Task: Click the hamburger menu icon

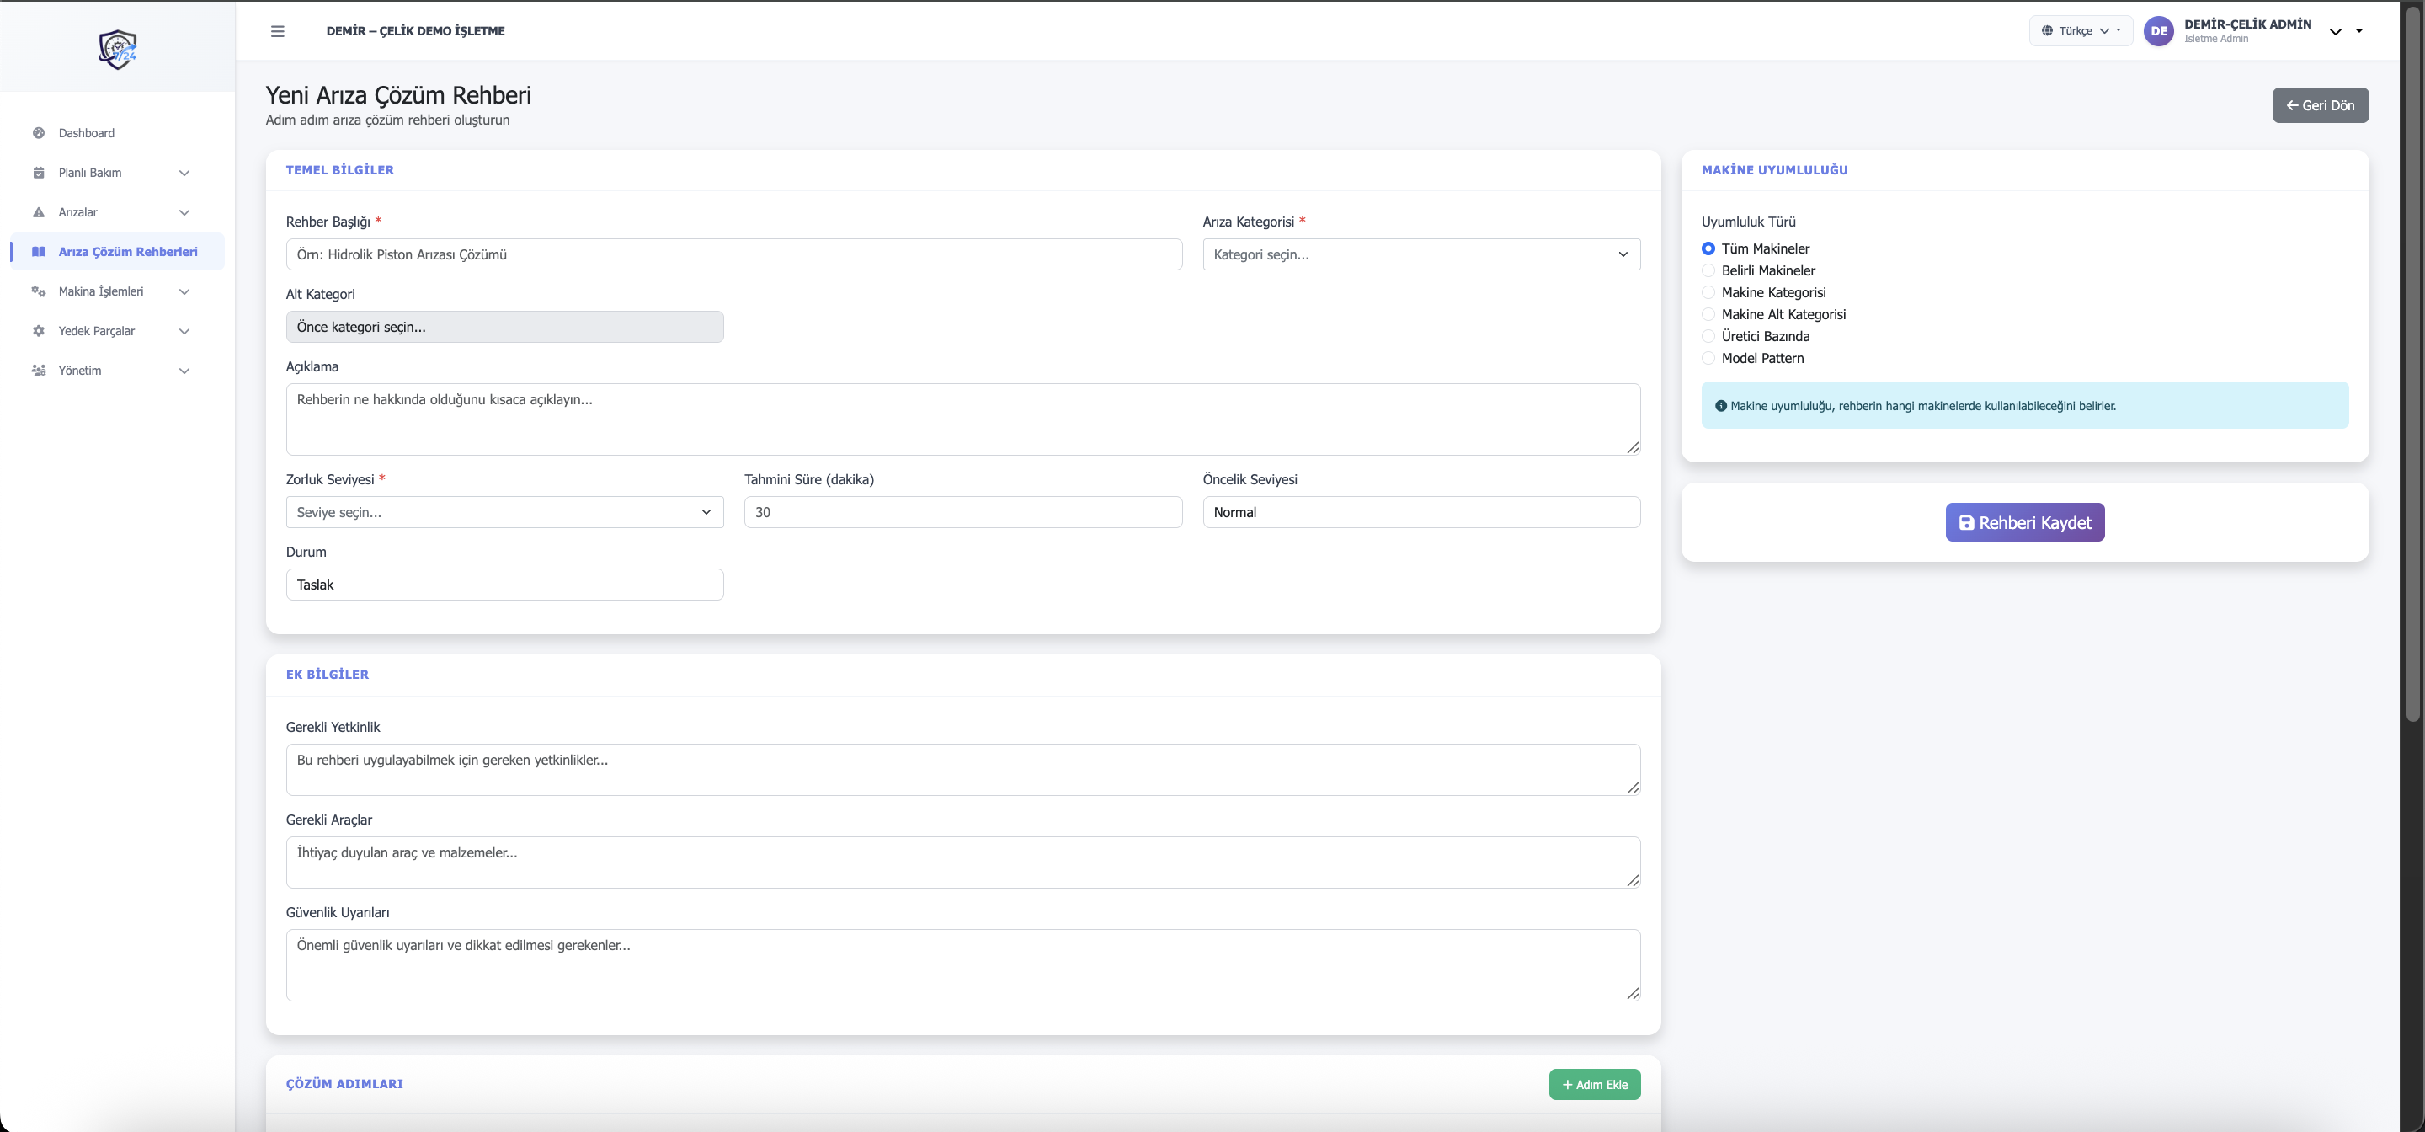Action: [x=277, y=31]
